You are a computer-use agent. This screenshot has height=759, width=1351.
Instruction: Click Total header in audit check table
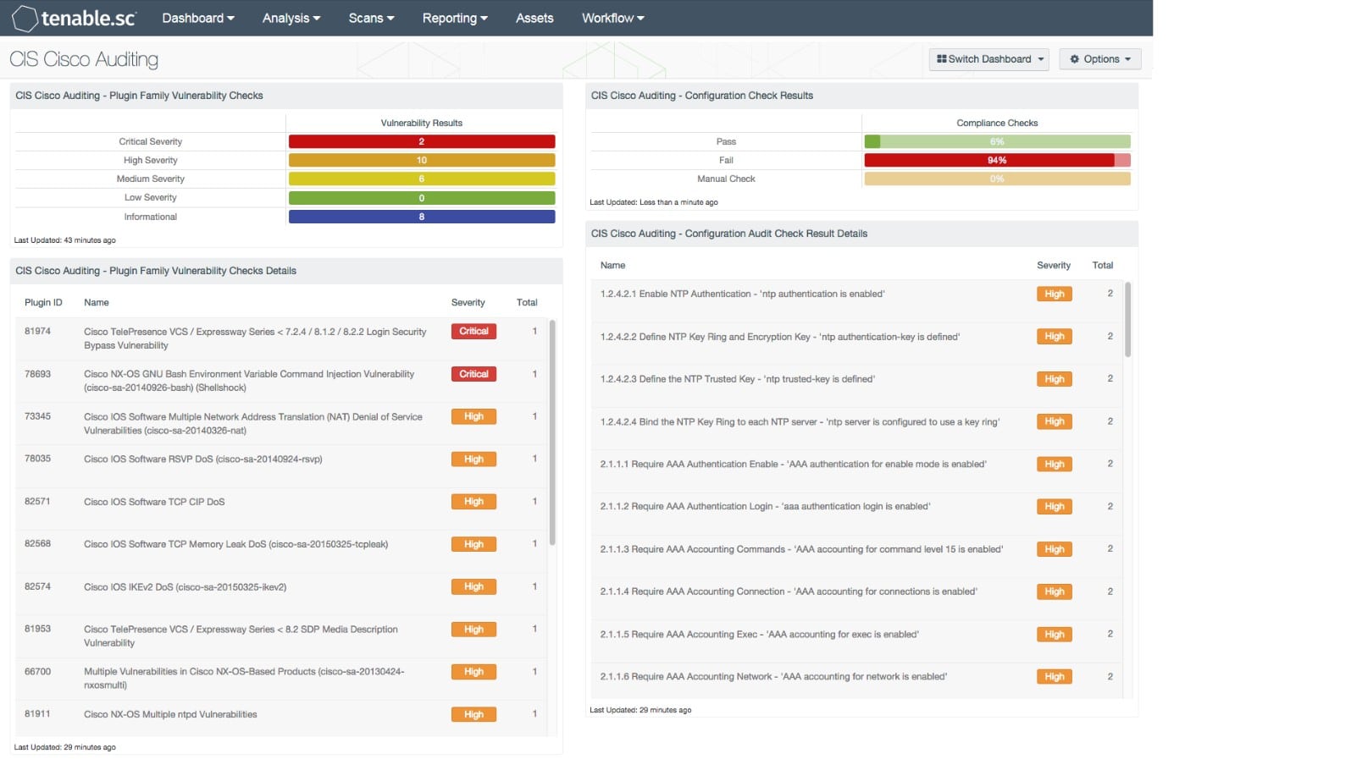1102,265
